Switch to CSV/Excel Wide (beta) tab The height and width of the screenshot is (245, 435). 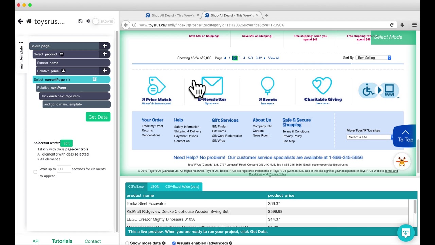coord(182,186)
